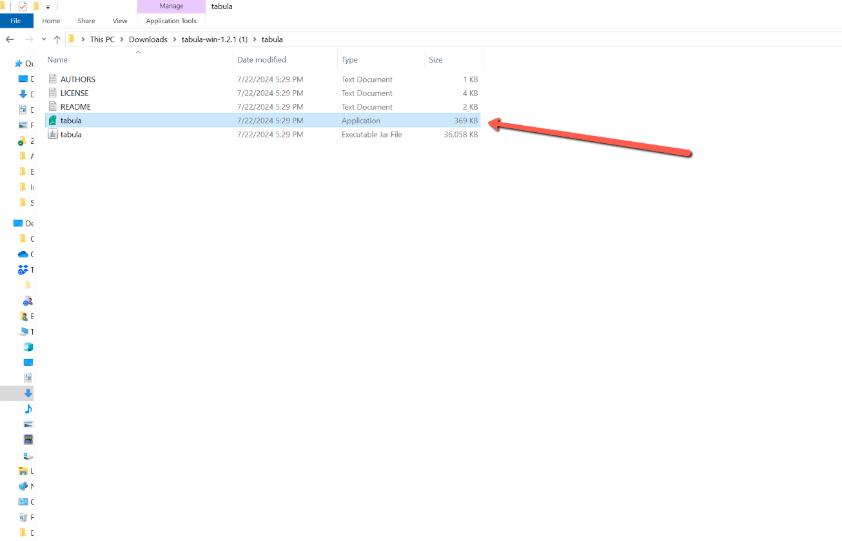842x541 pixels.
Task: Click Downloads in the address bar path
Action: [x=148, y=39]
